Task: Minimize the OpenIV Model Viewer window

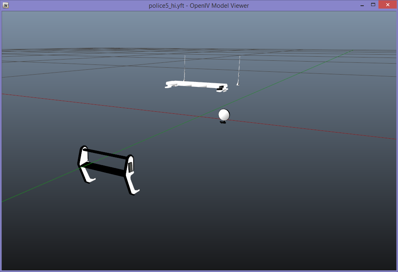Action: click(x=361, y=5)
